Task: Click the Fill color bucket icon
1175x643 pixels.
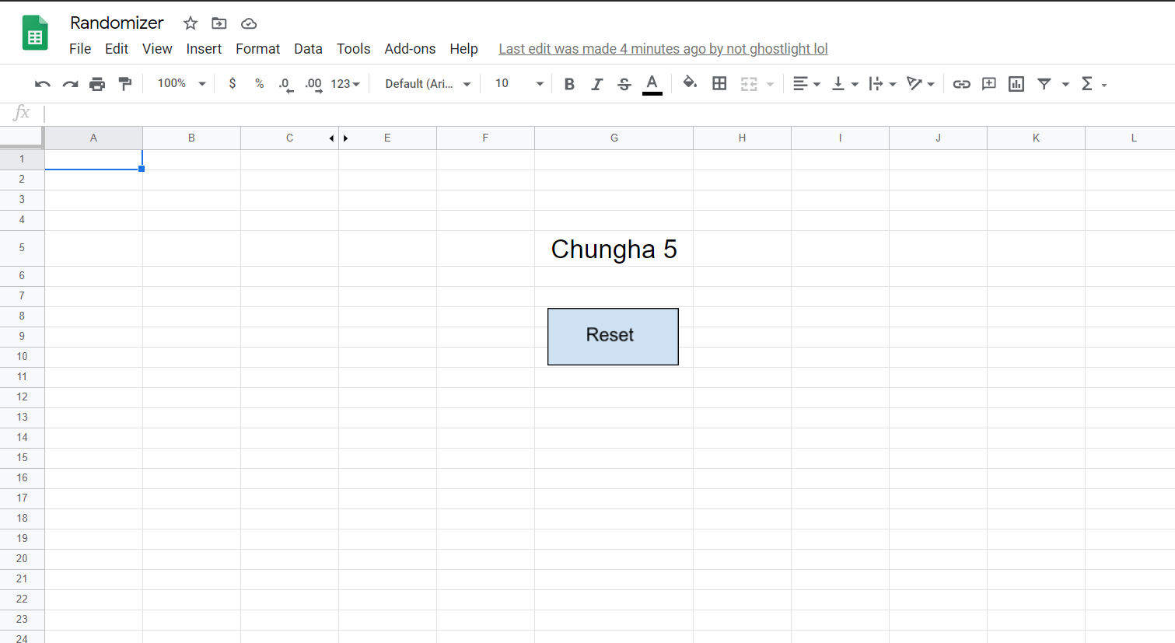Action: click(x=690, y=83)
